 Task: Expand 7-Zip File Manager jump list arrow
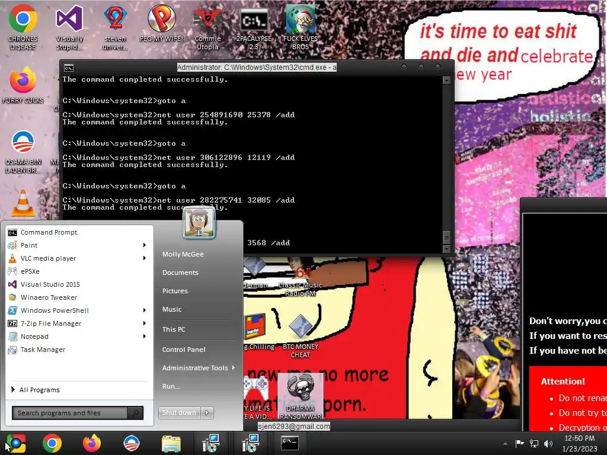pos(145,323)
